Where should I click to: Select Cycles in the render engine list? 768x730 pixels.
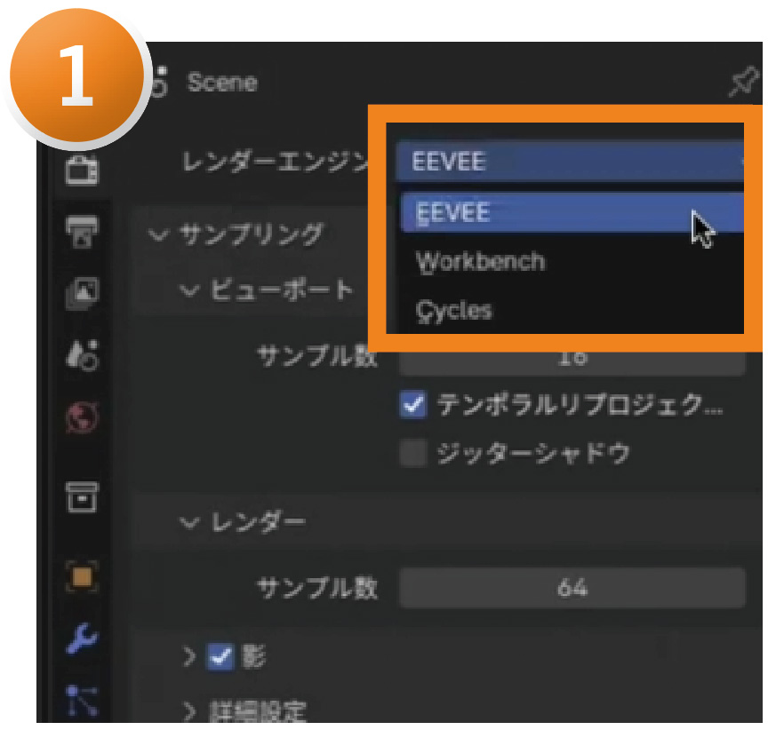click(572, 311)
